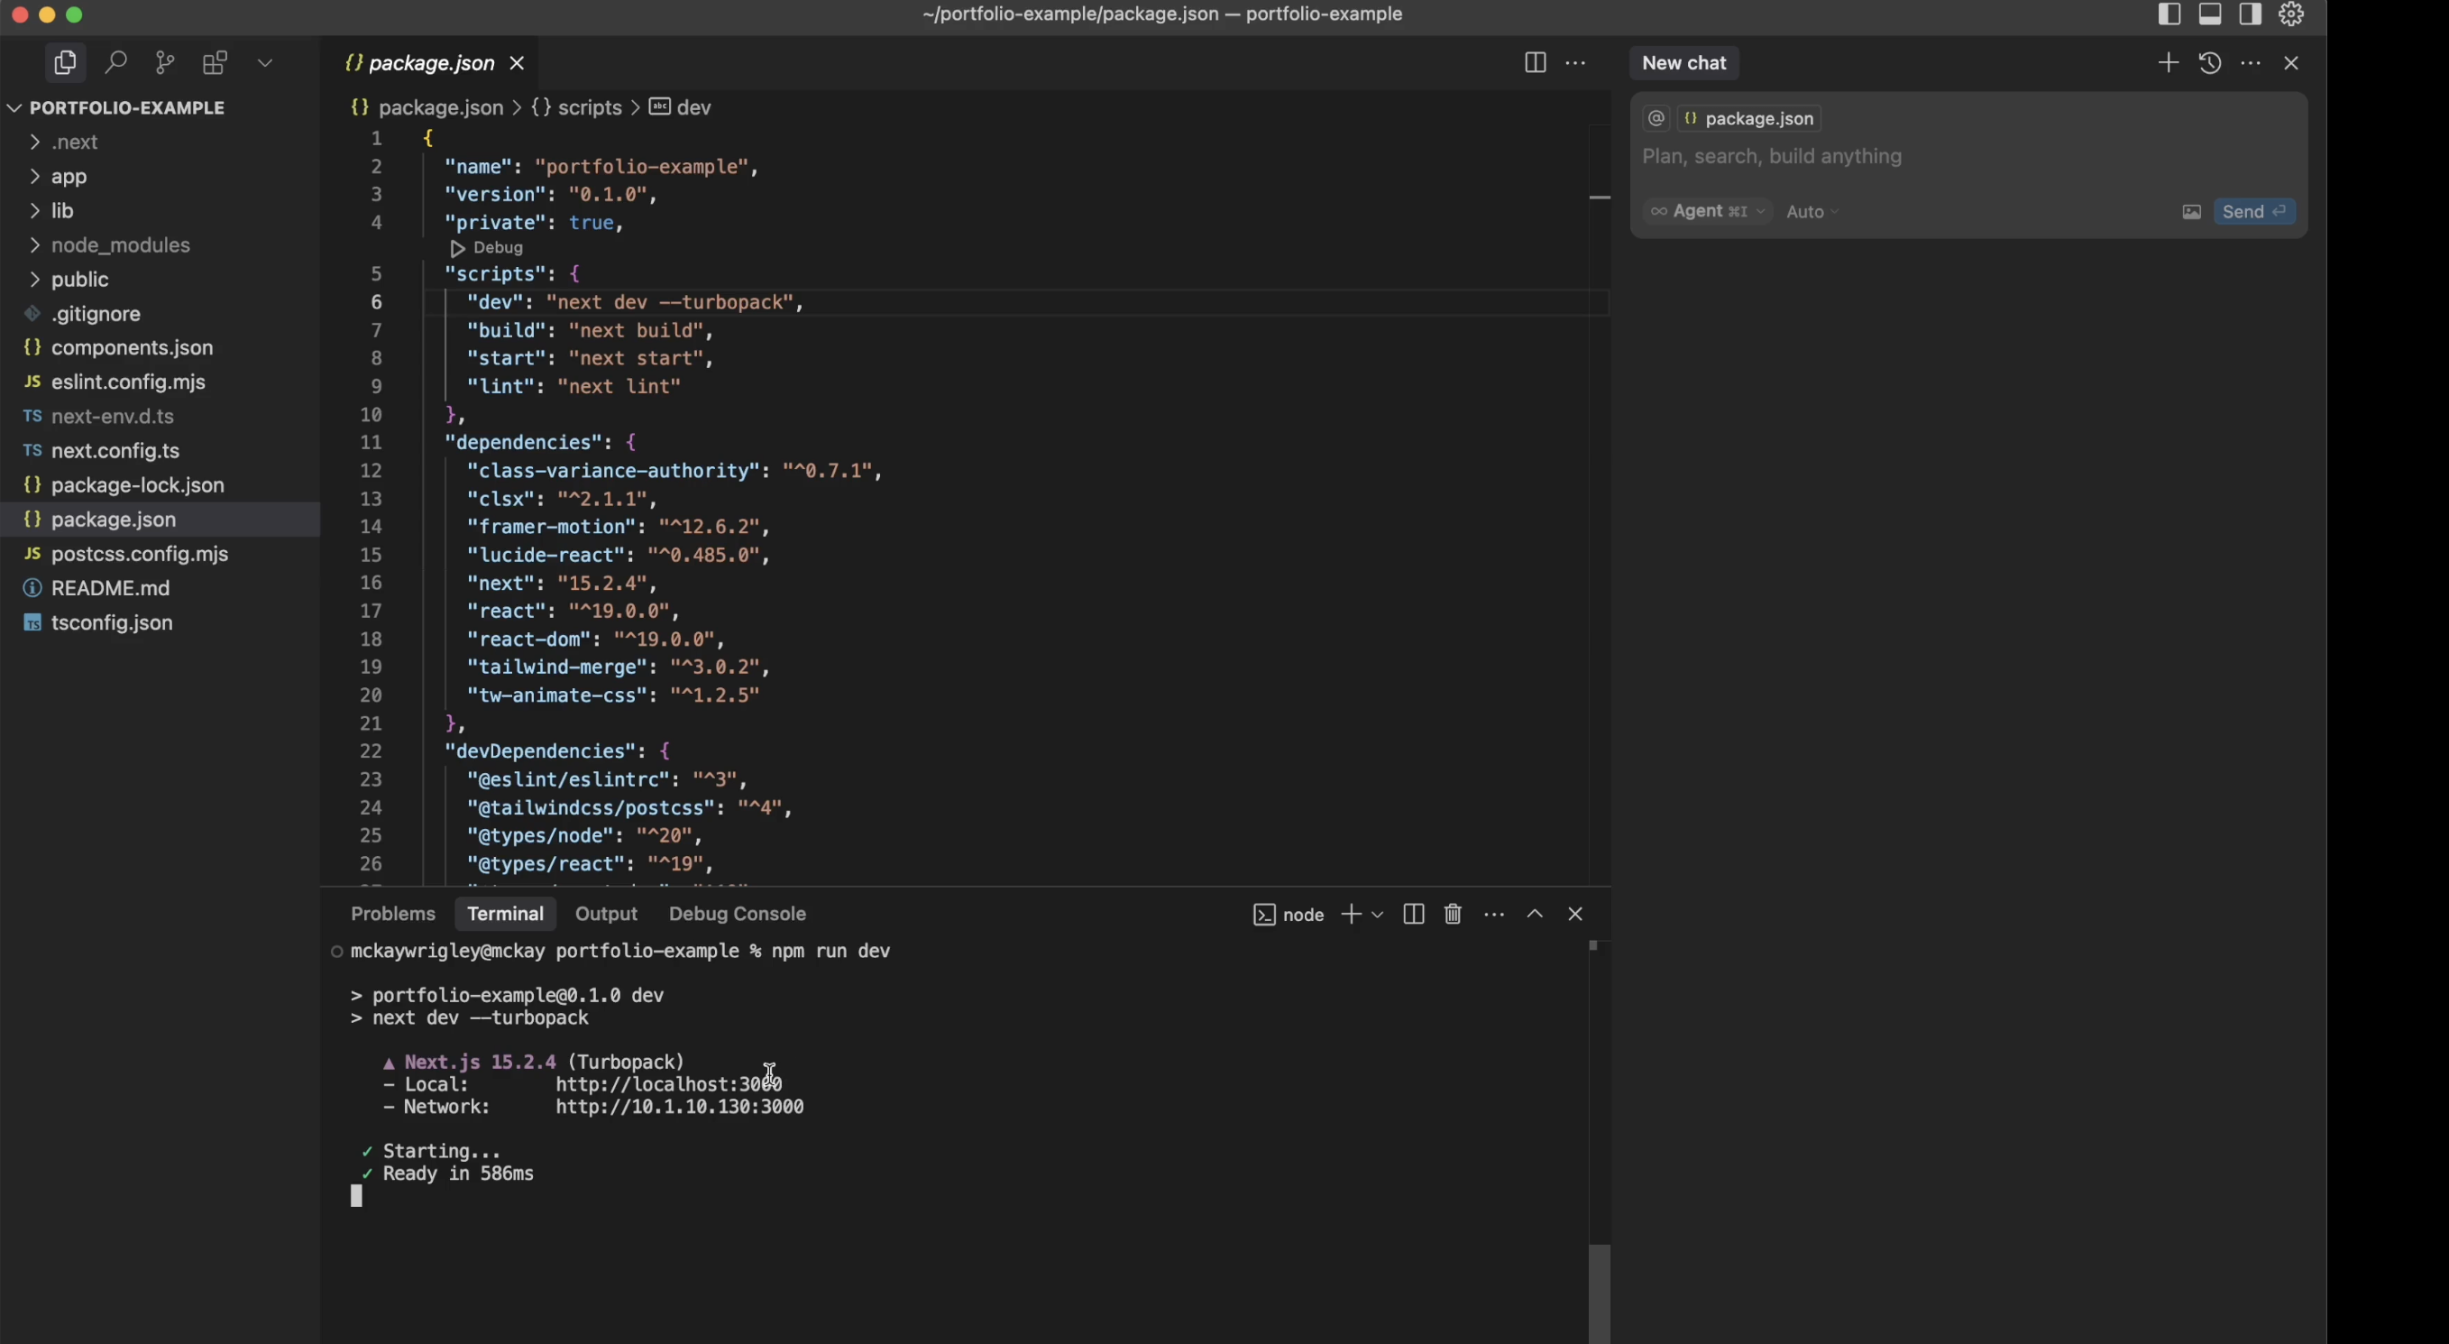Switch to the Output tab
2449x1344 pixels.
606,913
